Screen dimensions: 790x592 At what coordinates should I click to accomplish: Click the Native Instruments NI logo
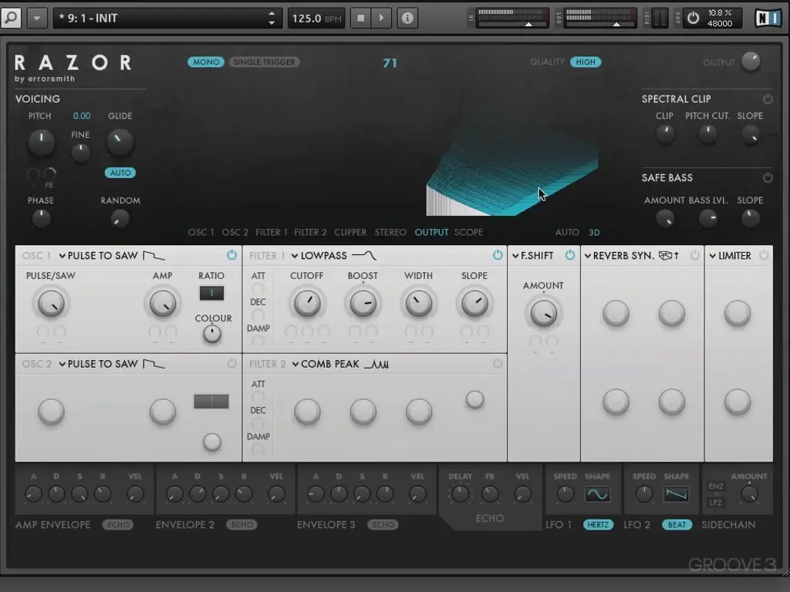[x=768, y=18]
